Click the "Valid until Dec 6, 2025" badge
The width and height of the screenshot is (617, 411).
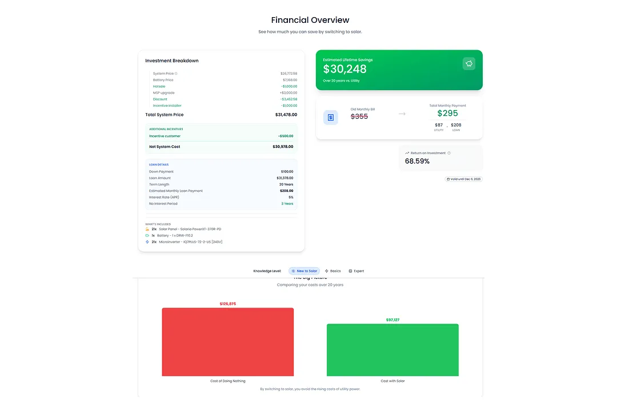click(x=464, y=179)
